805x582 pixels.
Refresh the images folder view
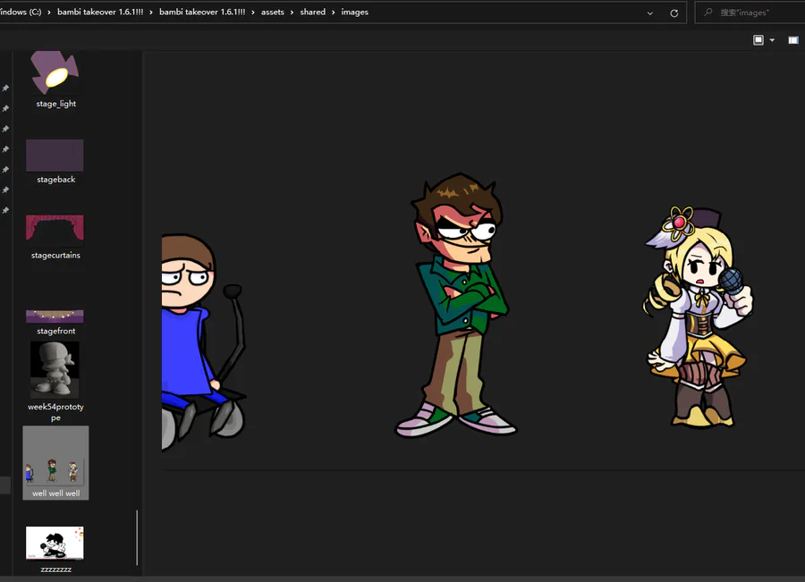(674, 13)
